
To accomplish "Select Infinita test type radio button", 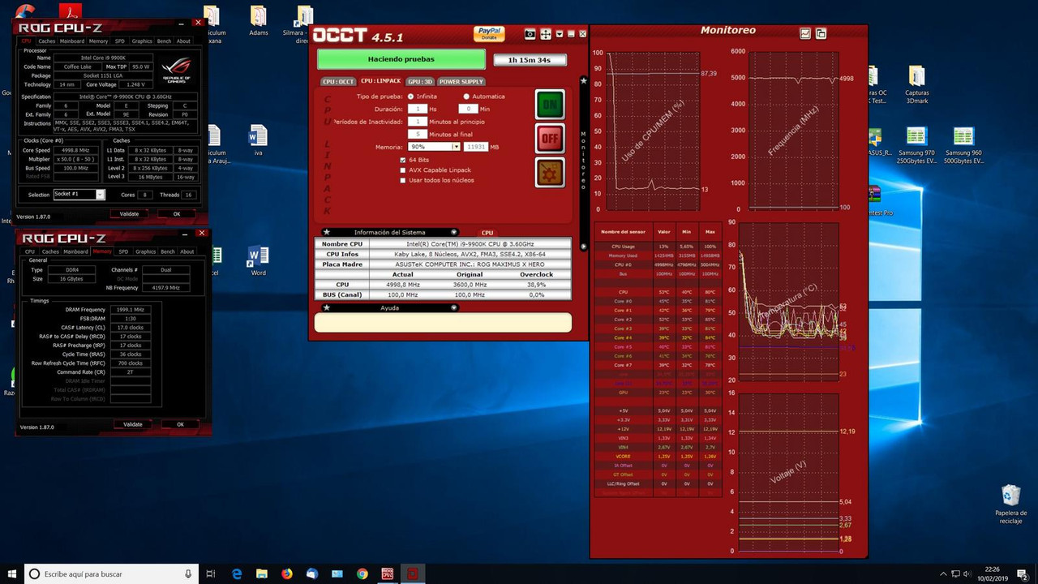I will [410, 97].
